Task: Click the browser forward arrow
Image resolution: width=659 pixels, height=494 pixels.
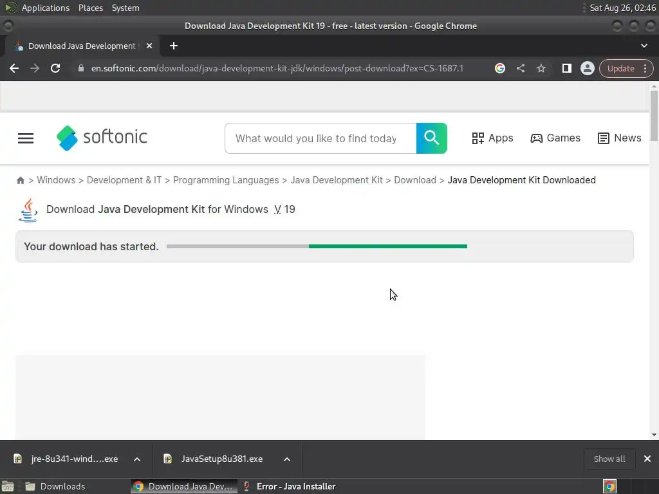Action: click(x=35, y=68)
